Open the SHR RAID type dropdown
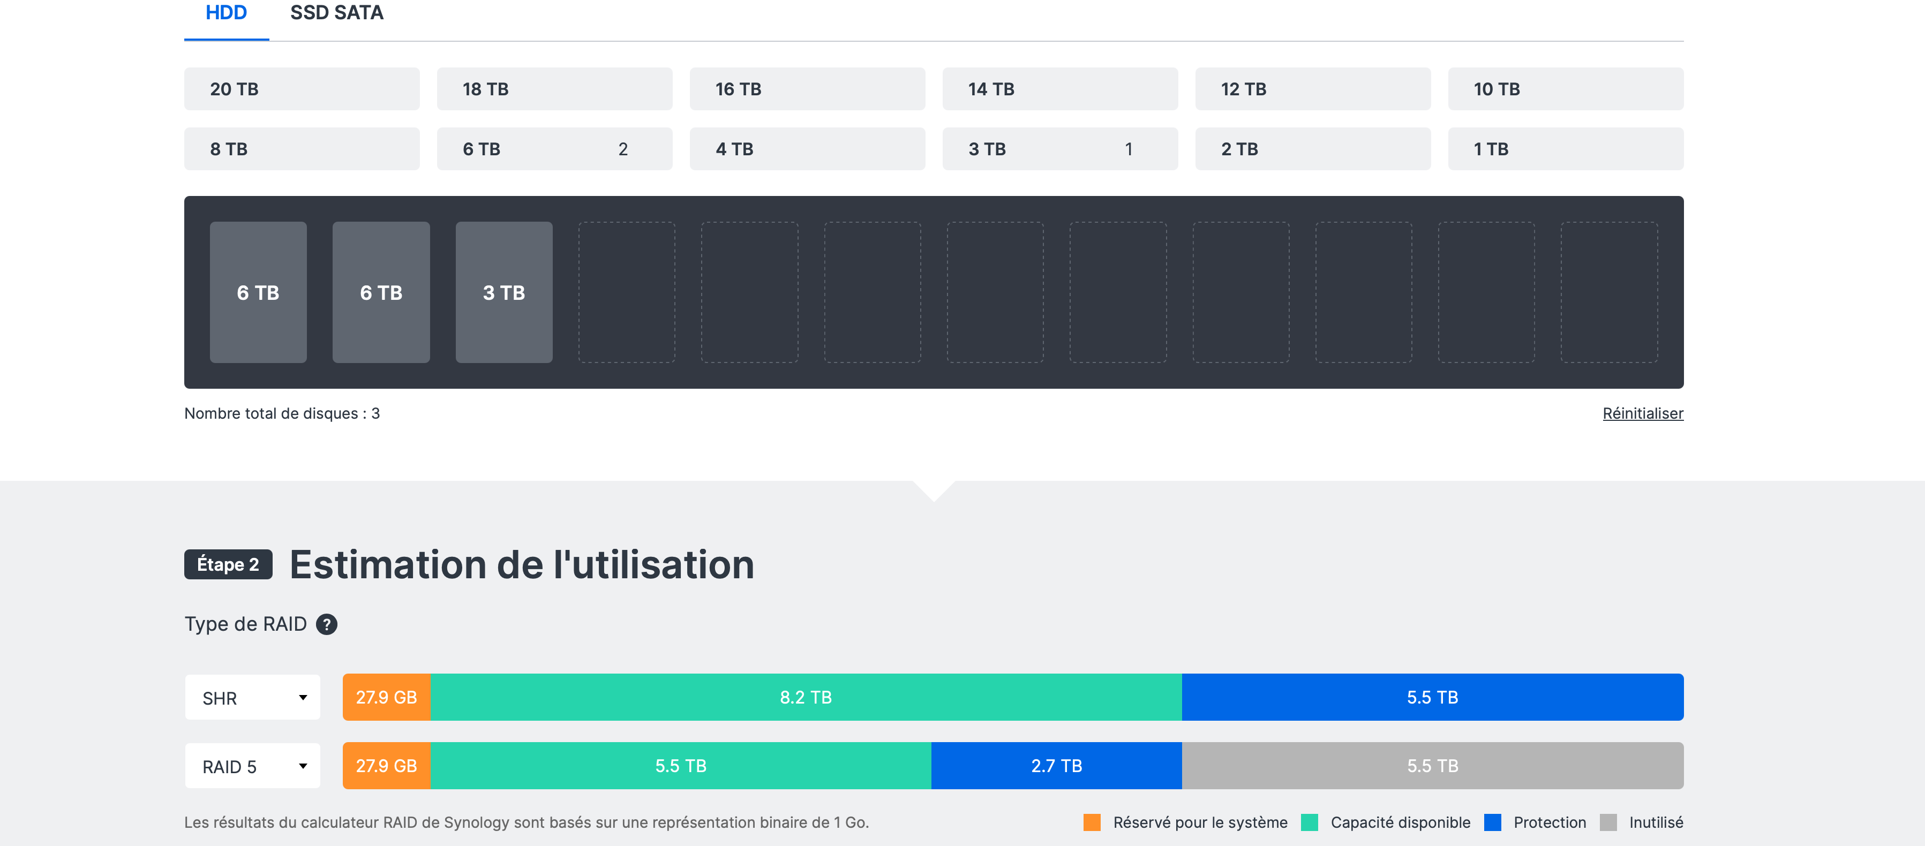Viewport: 1925px width, 846px height. pyautogui.click(x=253, y=697)
